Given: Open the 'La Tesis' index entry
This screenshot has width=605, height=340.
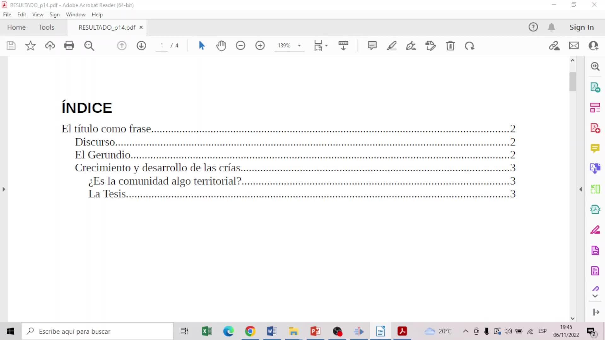Looking at the screenshot, I should pos(107,194).
